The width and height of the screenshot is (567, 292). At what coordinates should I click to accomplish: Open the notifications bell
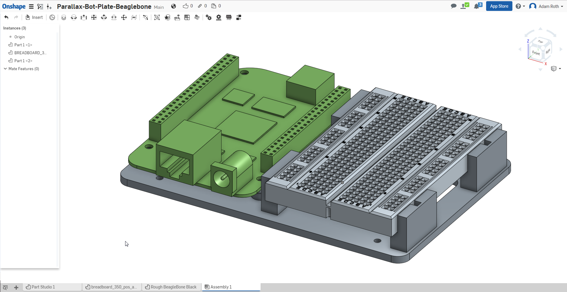click(476, 6)
